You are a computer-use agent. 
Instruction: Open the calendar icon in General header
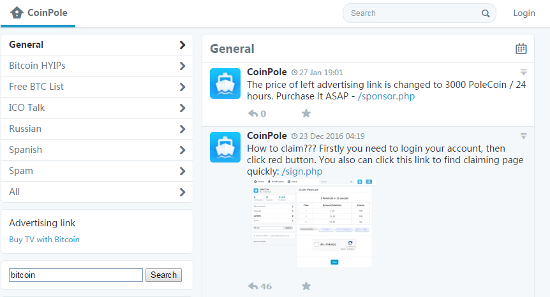521,48
